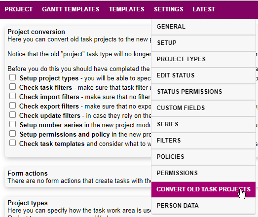This screenshot has height=217, width=258.
Task: Open the GANTT TEMPLATES menu
Action: click(71, 9)
